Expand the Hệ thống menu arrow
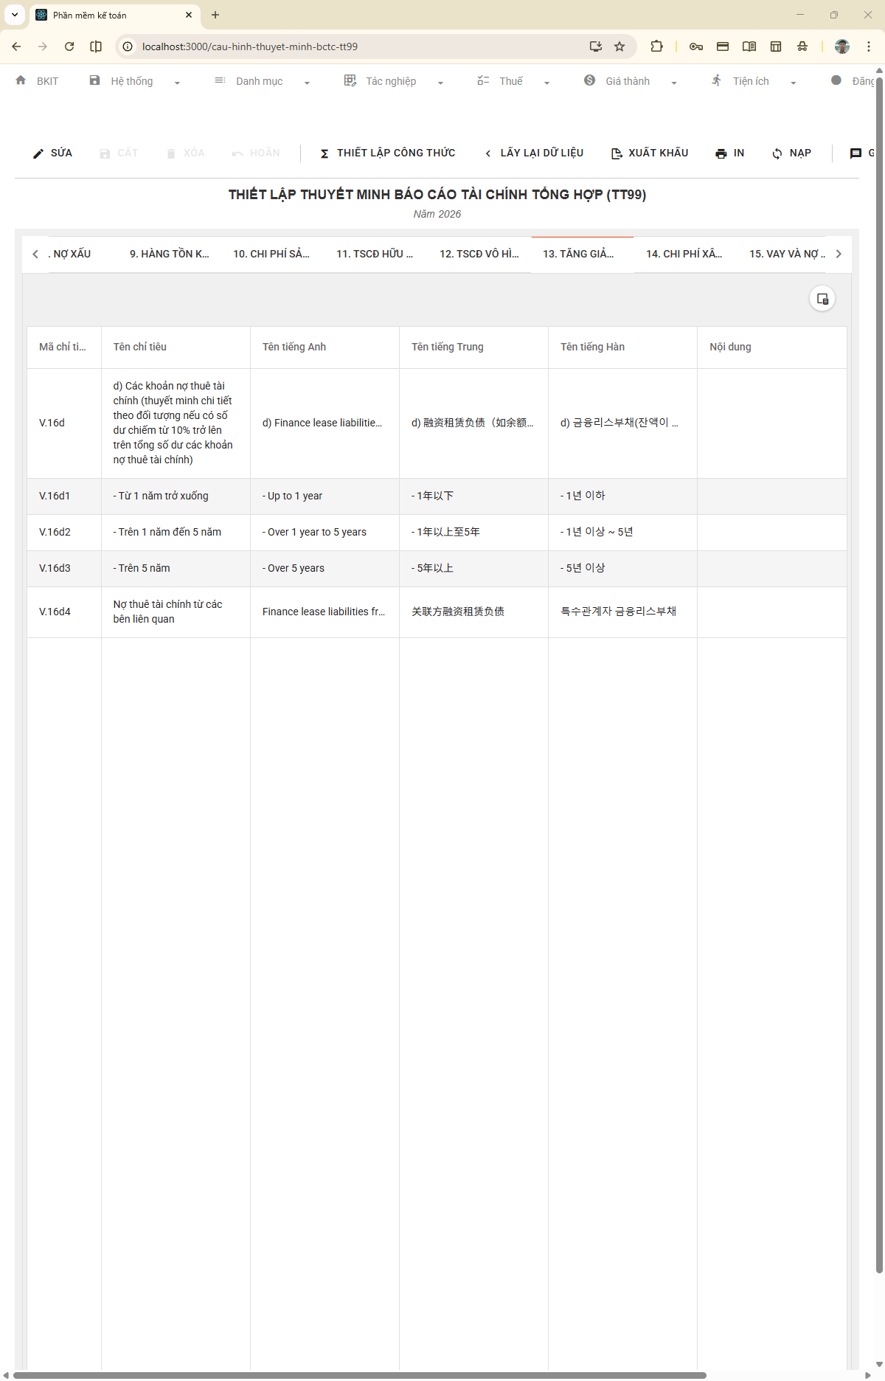This screenshot has width=885, height=1381. 177,83
